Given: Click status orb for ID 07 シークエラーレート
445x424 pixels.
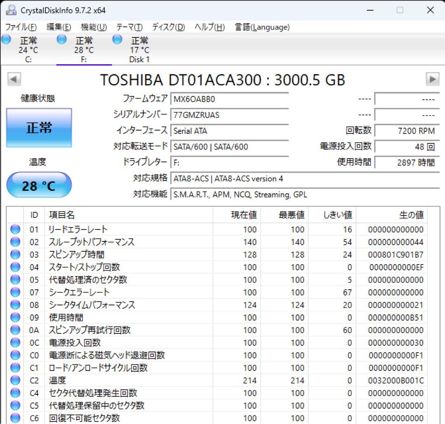Looking at the screenshot, I should point(15,292).
